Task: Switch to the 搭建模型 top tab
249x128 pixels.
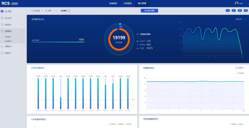Action: [113, 3]
